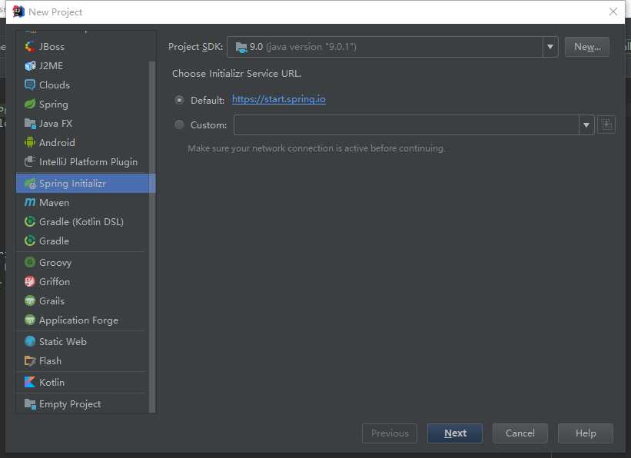
Task: Click the Previous button
Action: 390,433
